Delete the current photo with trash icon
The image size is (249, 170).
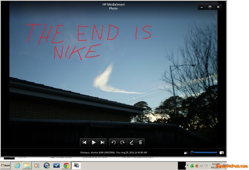pyautogui.click(x=140, y=142)
